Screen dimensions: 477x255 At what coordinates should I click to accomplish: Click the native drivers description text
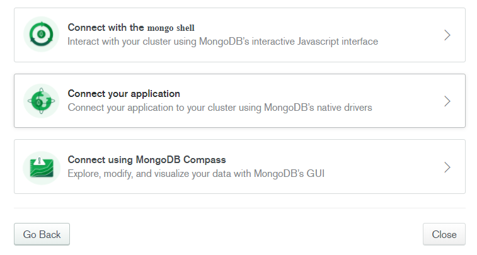(x=220, y=108)
